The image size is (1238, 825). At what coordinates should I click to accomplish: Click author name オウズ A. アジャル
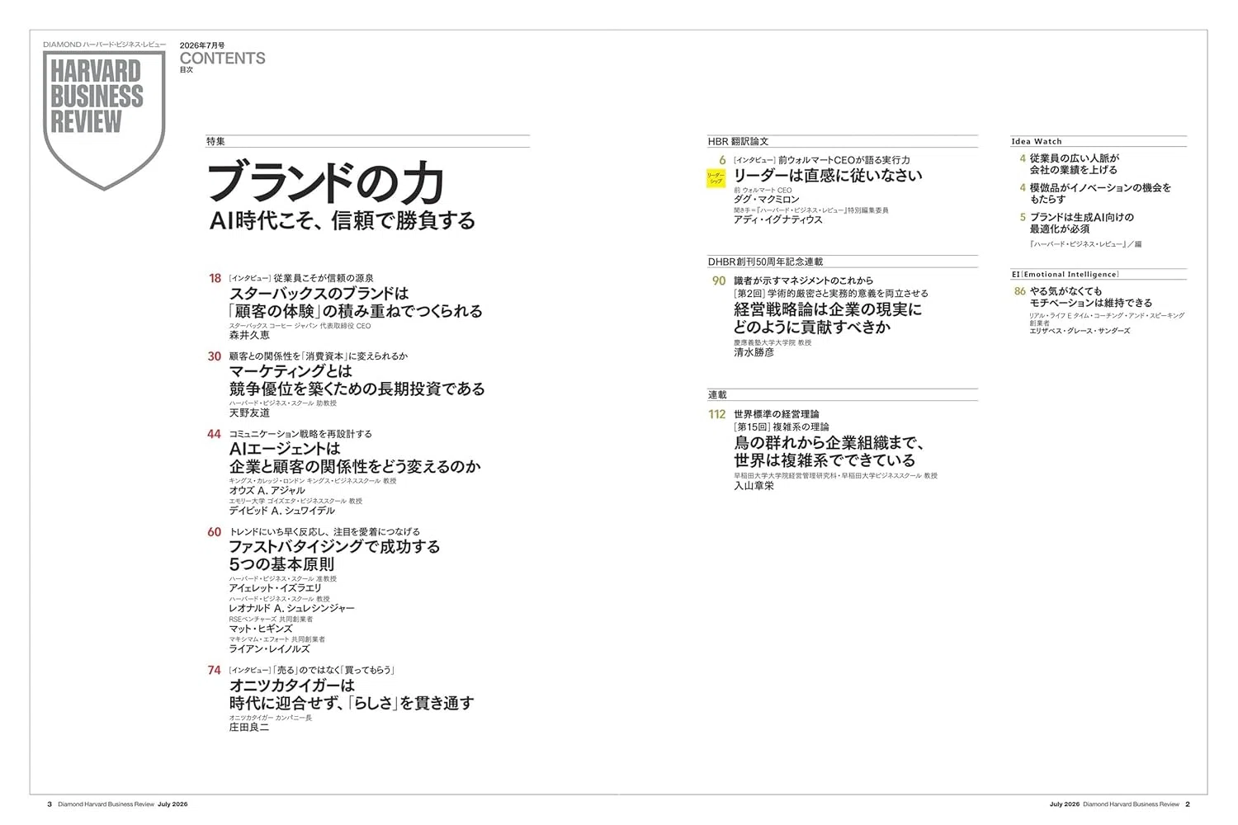[267, 490]
